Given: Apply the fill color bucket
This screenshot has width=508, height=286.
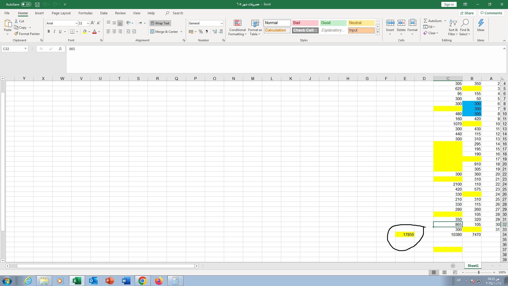Looking at the screenshot, I should tap(85, 32).
